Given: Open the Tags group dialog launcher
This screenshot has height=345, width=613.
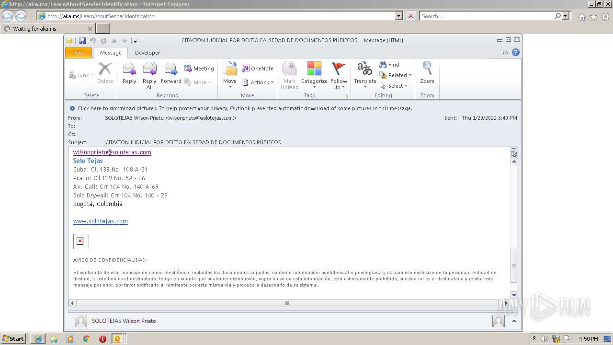Looking at the screenshot, I should (347, 96).
